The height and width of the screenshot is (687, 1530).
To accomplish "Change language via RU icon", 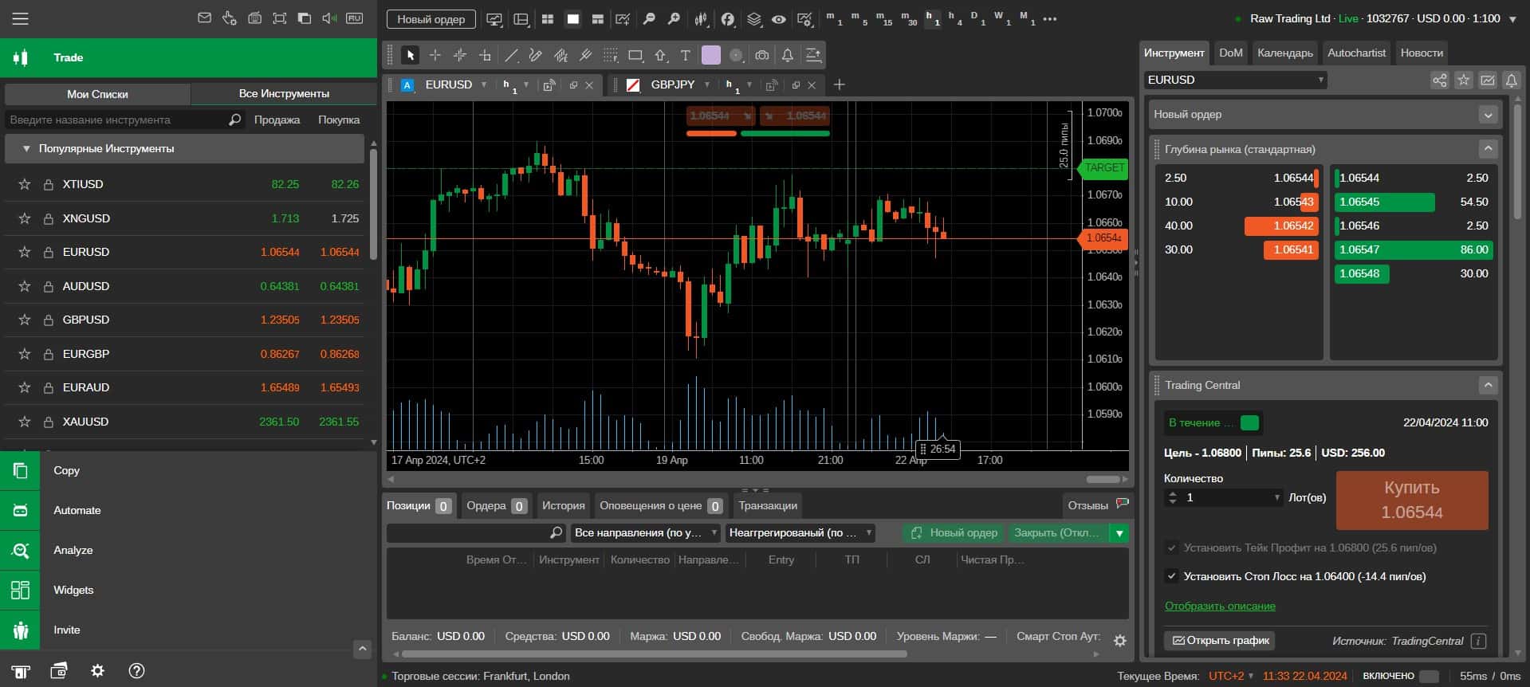I will point(355,18).
